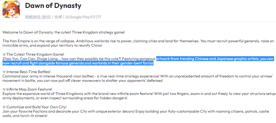Open the 策略游戏 (游戏) category link
Image resolution: width=276 pixels, height=123 pixels.
38,17
